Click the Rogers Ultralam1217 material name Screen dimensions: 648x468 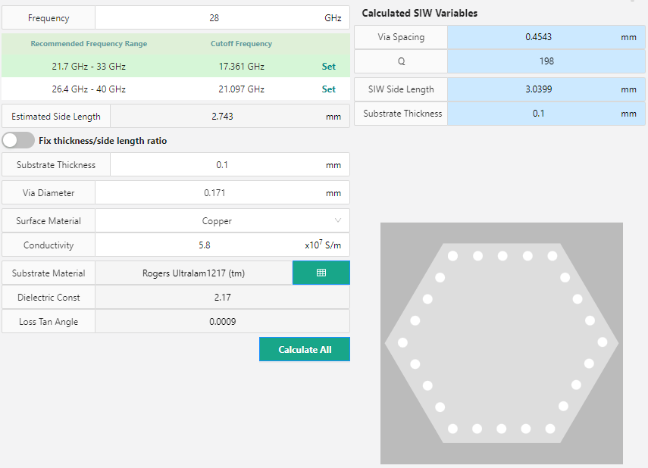(193, 272)
